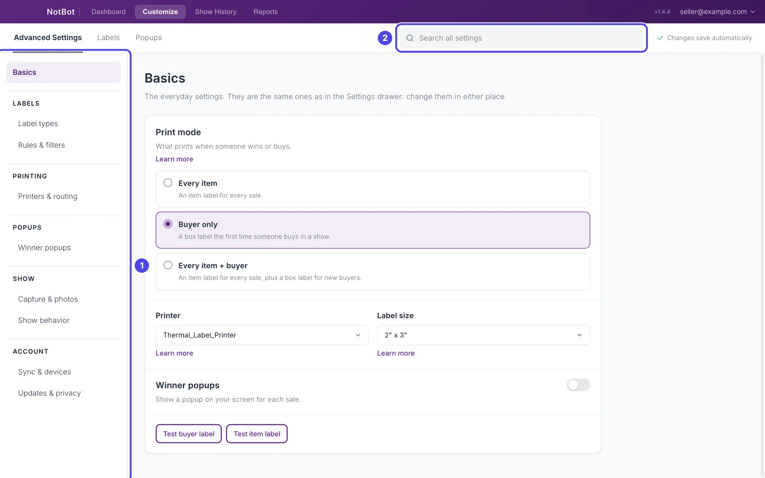Click the Test item label button

click(257, 434)
